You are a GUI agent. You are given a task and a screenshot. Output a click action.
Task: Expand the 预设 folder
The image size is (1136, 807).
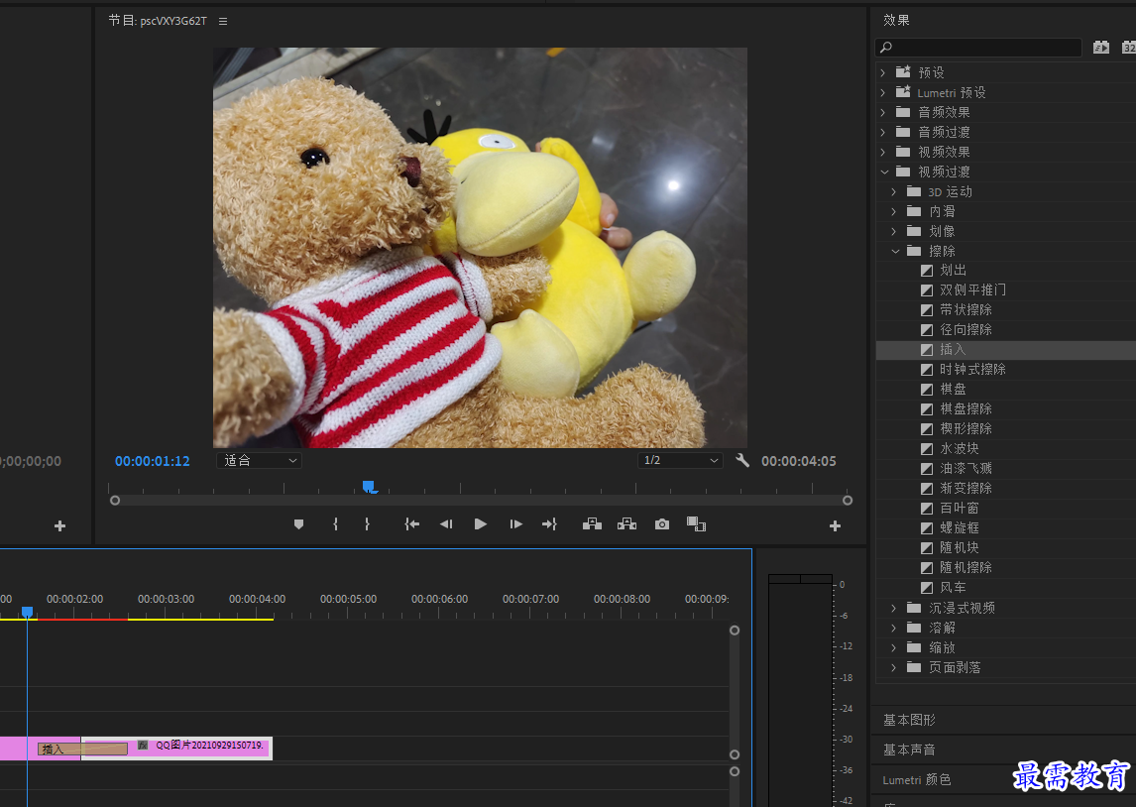(x=882, y=72)
